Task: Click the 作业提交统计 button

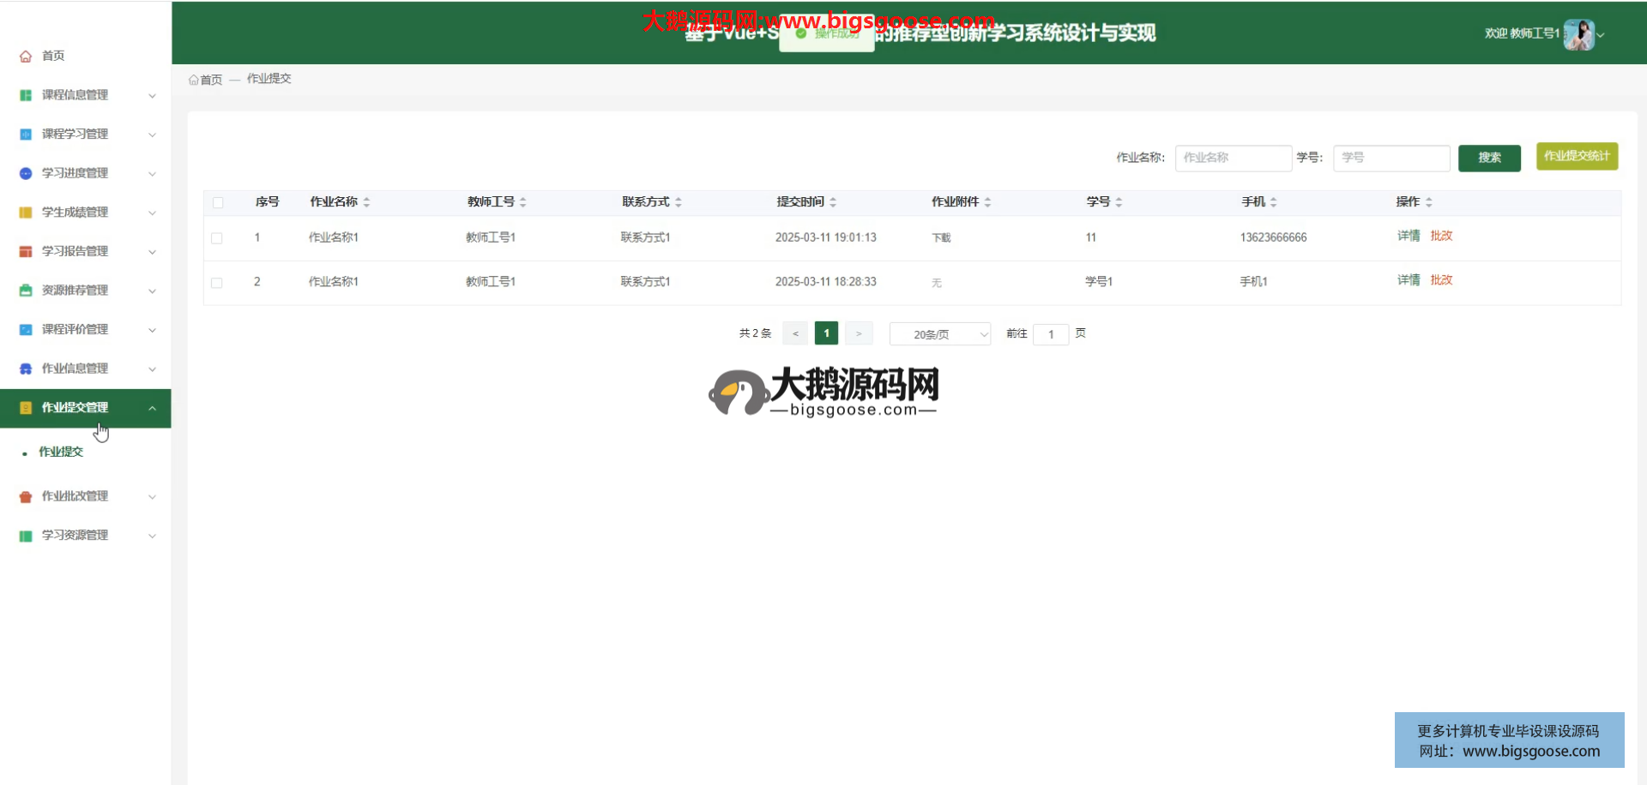Action: (1577, 156)
